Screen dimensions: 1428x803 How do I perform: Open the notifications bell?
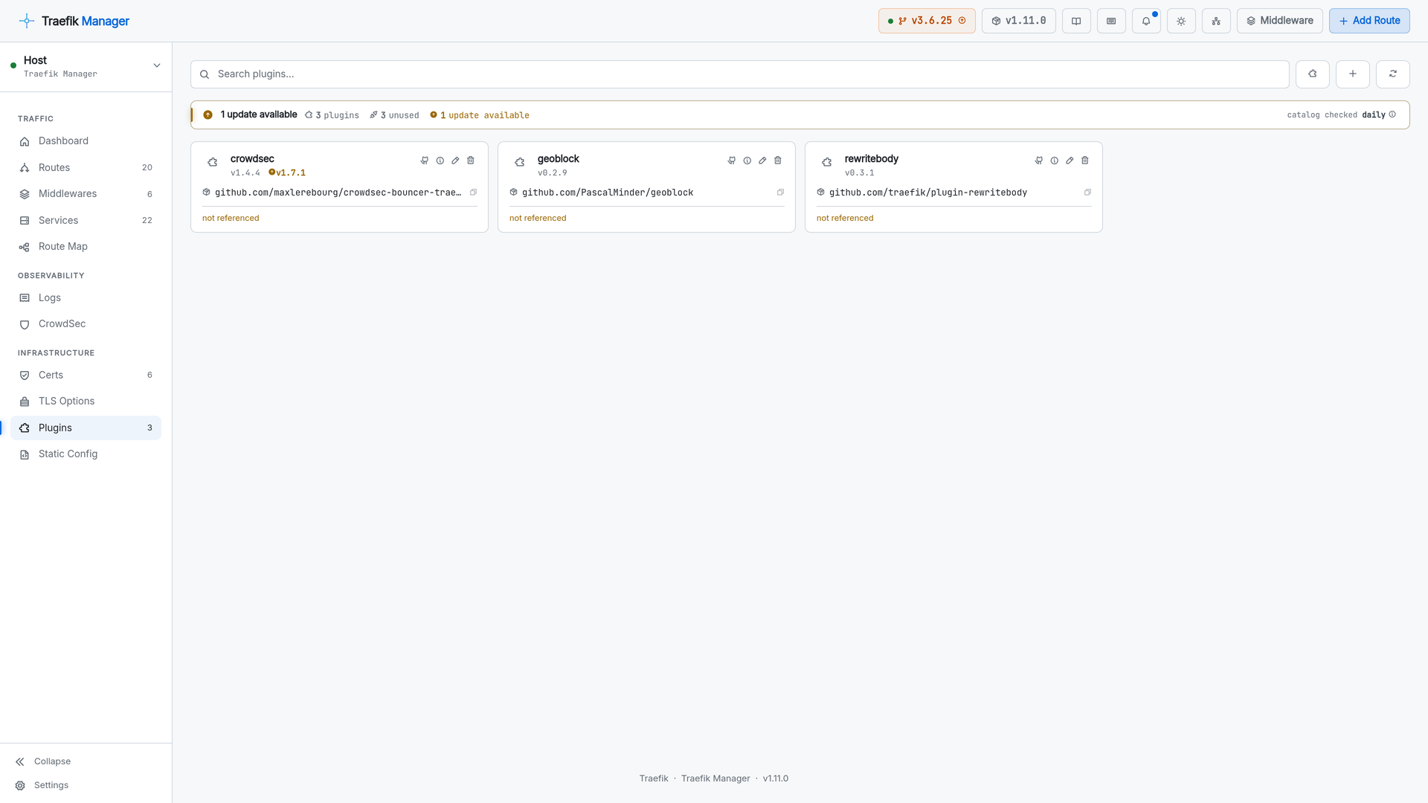(1146, 21)
